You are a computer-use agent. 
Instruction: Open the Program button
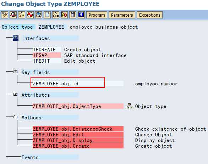click(97, 15)
